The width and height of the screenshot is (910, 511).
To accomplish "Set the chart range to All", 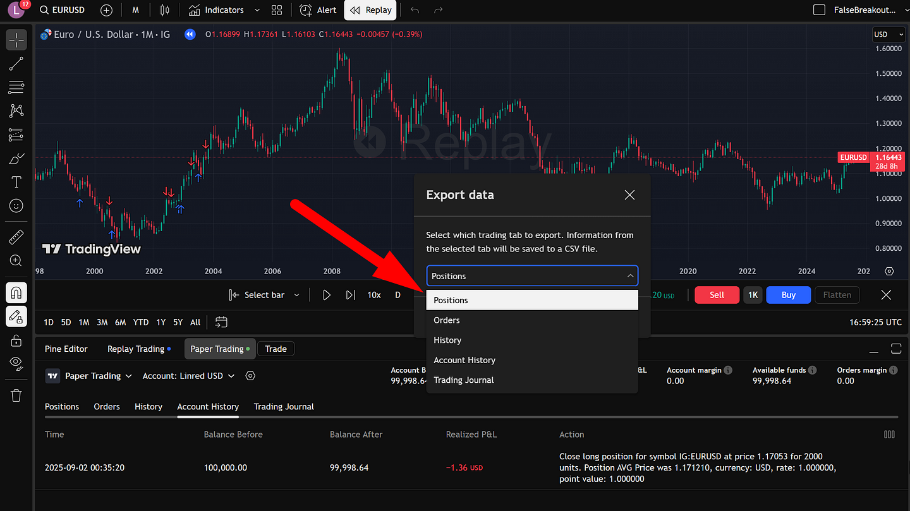I will click(x=195, y=322).
